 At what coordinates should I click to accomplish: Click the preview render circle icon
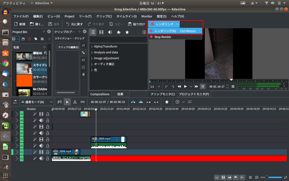pos(177,102)
